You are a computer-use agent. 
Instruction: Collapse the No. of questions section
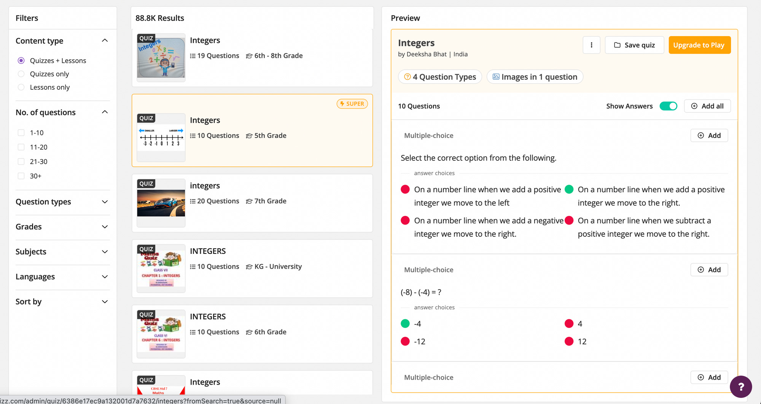click(x=105, y=112)
